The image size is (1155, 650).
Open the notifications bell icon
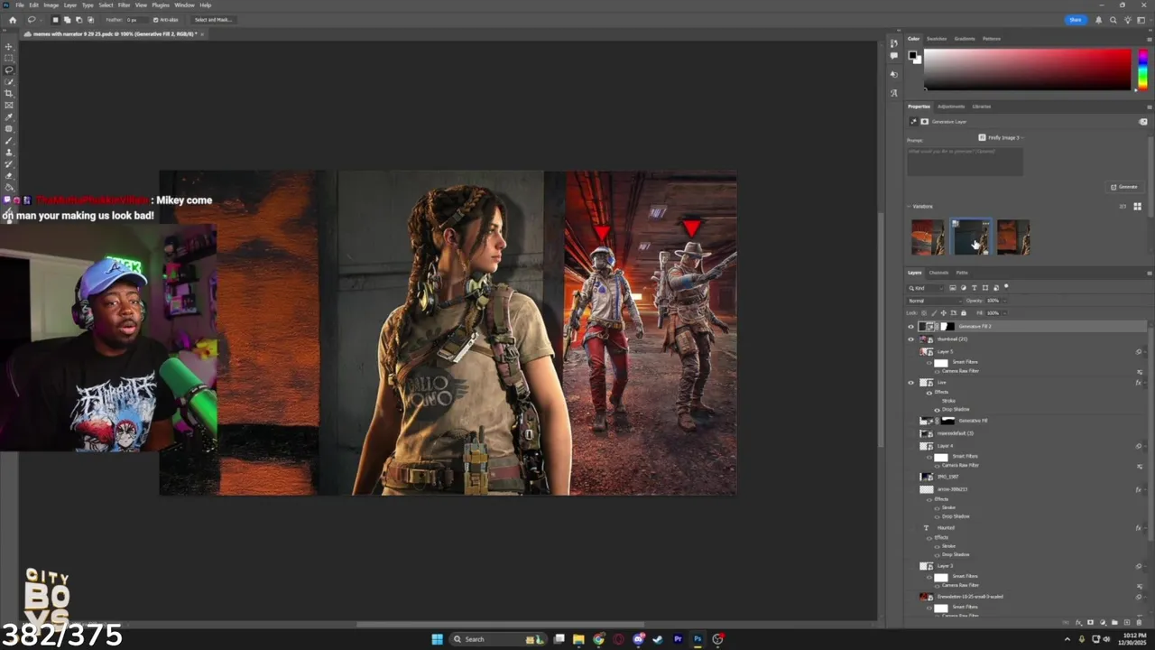pyautogui.click(x=1098, y=20)
